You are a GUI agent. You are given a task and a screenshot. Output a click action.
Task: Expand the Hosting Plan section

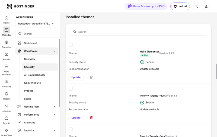pos(55,107)
